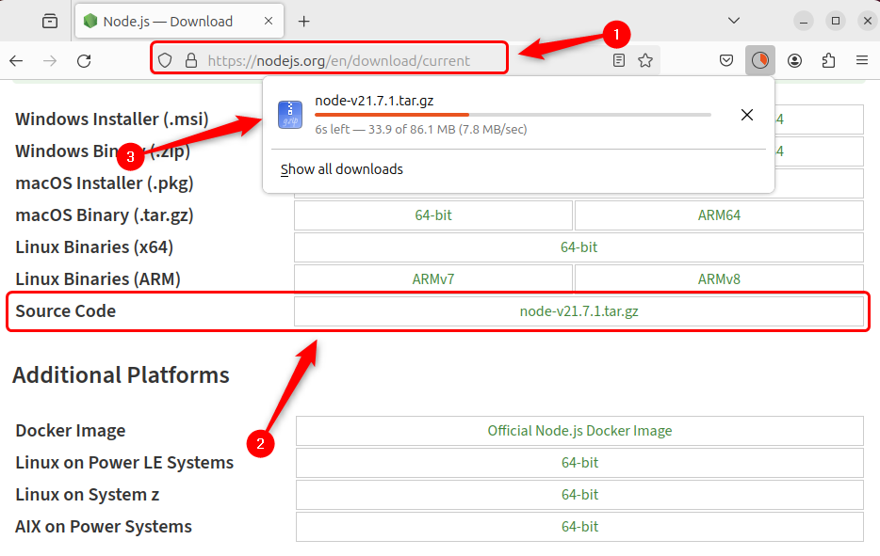The width and height of the screenshot is (880, 556).
Task: Go forward to next page
Action: point(50,60)
